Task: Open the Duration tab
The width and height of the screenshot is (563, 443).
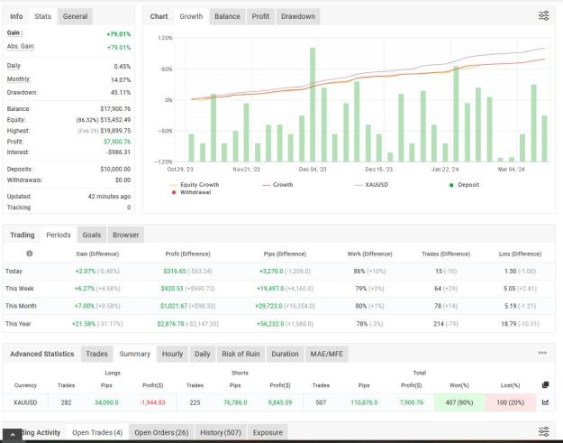Action: 285,354
